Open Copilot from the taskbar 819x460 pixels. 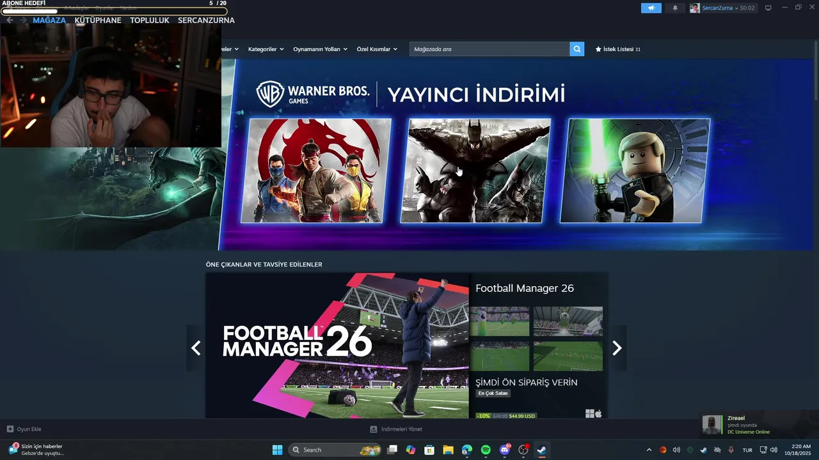(411, 450)
